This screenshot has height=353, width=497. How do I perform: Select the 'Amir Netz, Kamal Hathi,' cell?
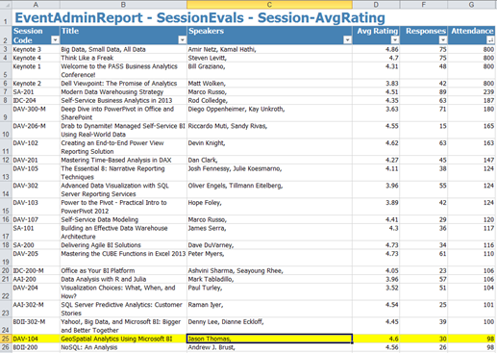tap(269, 49)
